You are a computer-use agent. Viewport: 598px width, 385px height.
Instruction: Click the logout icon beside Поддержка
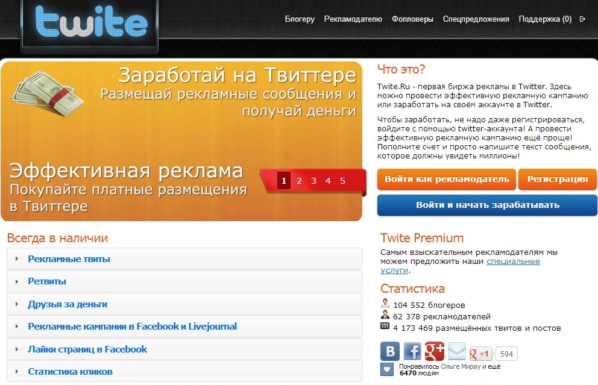[582, 19]
